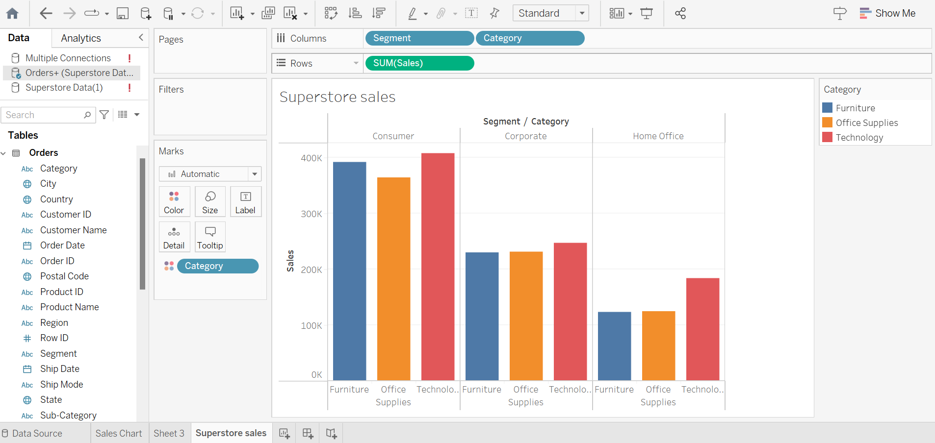Clear the sheet
The image size is (935, 443).
pos(290,13)
